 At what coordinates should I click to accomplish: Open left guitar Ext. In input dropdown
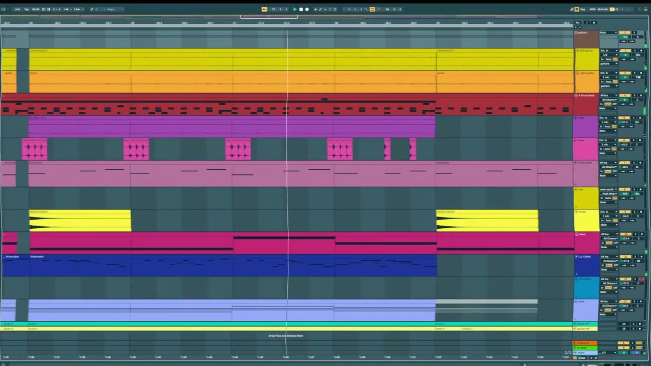(609, 50)
